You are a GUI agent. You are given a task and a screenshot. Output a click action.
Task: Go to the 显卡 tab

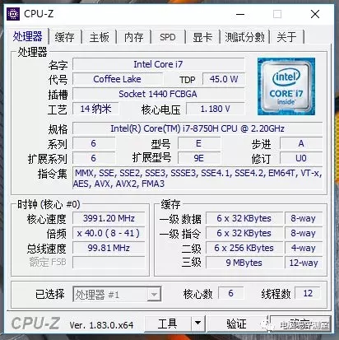tap(202, 37)
